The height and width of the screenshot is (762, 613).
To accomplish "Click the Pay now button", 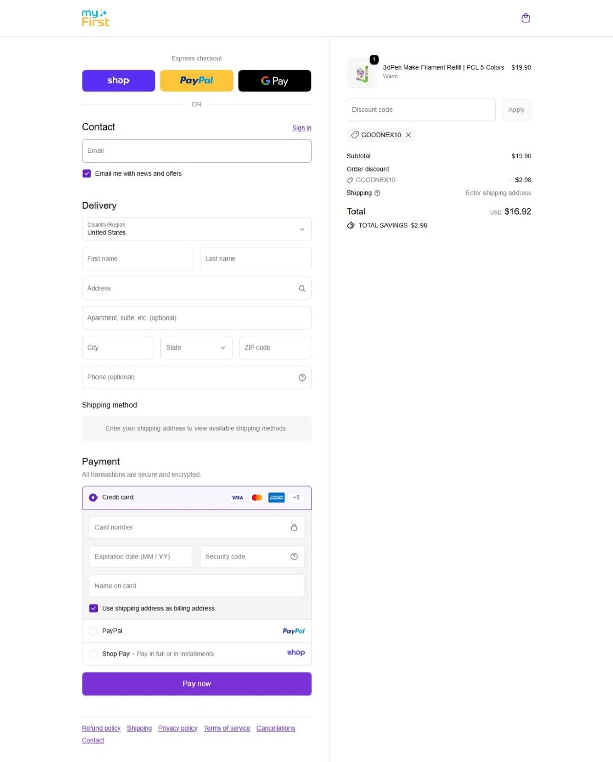I will tap(197, 684).
